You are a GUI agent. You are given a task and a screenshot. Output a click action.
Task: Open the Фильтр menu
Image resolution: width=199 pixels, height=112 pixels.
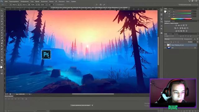pyautogui.click(x=51, y=2)
